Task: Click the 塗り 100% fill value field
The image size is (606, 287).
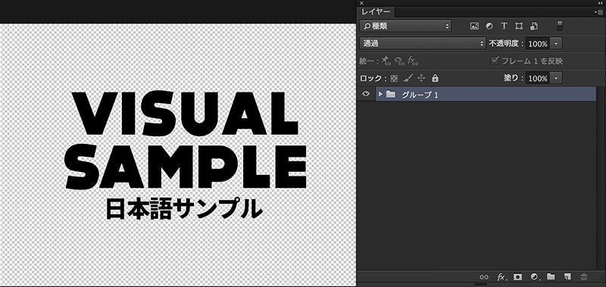Action: (x=538, y=79)
